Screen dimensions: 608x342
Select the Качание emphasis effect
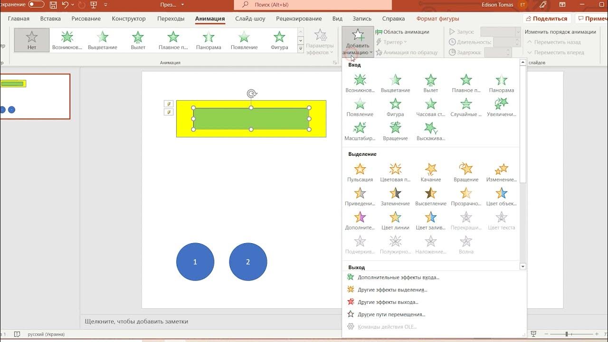(431, 172)
